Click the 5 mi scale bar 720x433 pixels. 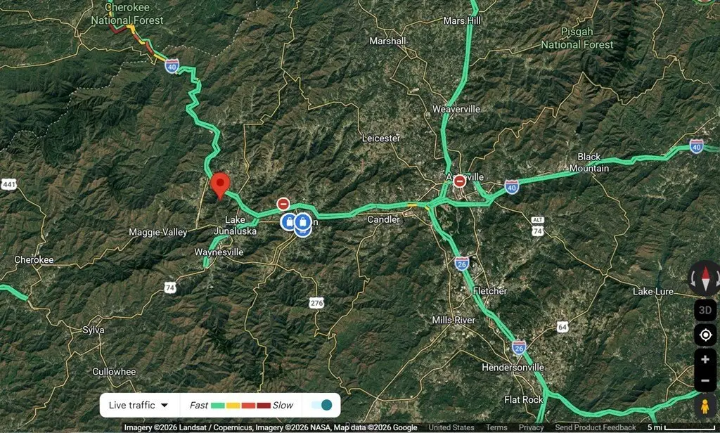(681, 427)
